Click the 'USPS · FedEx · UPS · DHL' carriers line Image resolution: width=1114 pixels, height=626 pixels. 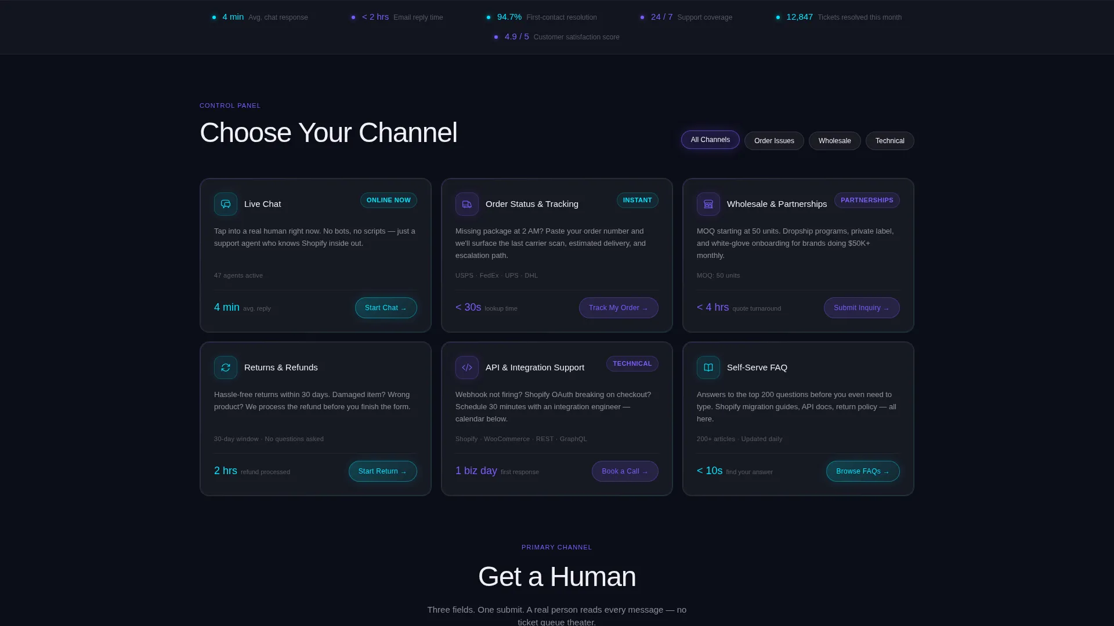(497, 275)
